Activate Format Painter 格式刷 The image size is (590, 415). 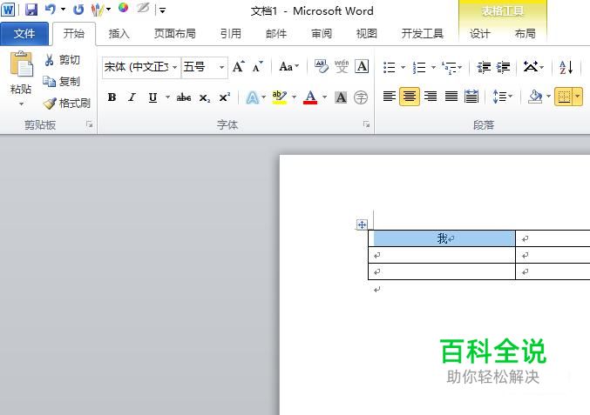pyautogui.click(x=66, y=103)
